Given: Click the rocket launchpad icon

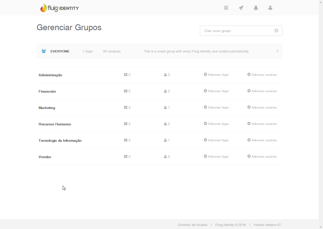Looking at the screenshot, I should point(241,8).
